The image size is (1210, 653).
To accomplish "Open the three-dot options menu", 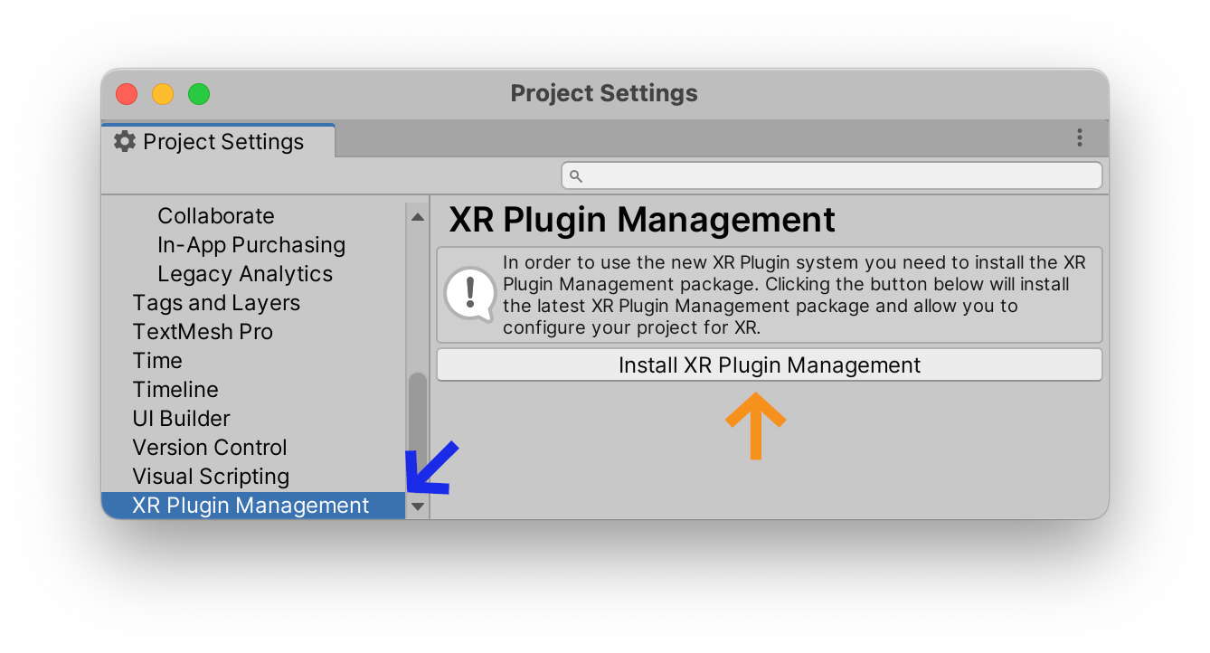I will tap(1080, 137).
